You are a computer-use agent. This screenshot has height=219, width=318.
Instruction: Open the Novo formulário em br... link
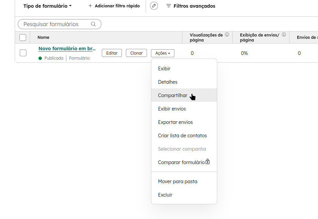(x=67, y=49)
